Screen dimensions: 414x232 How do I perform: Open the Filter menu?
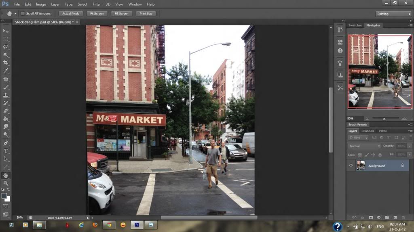97,4
